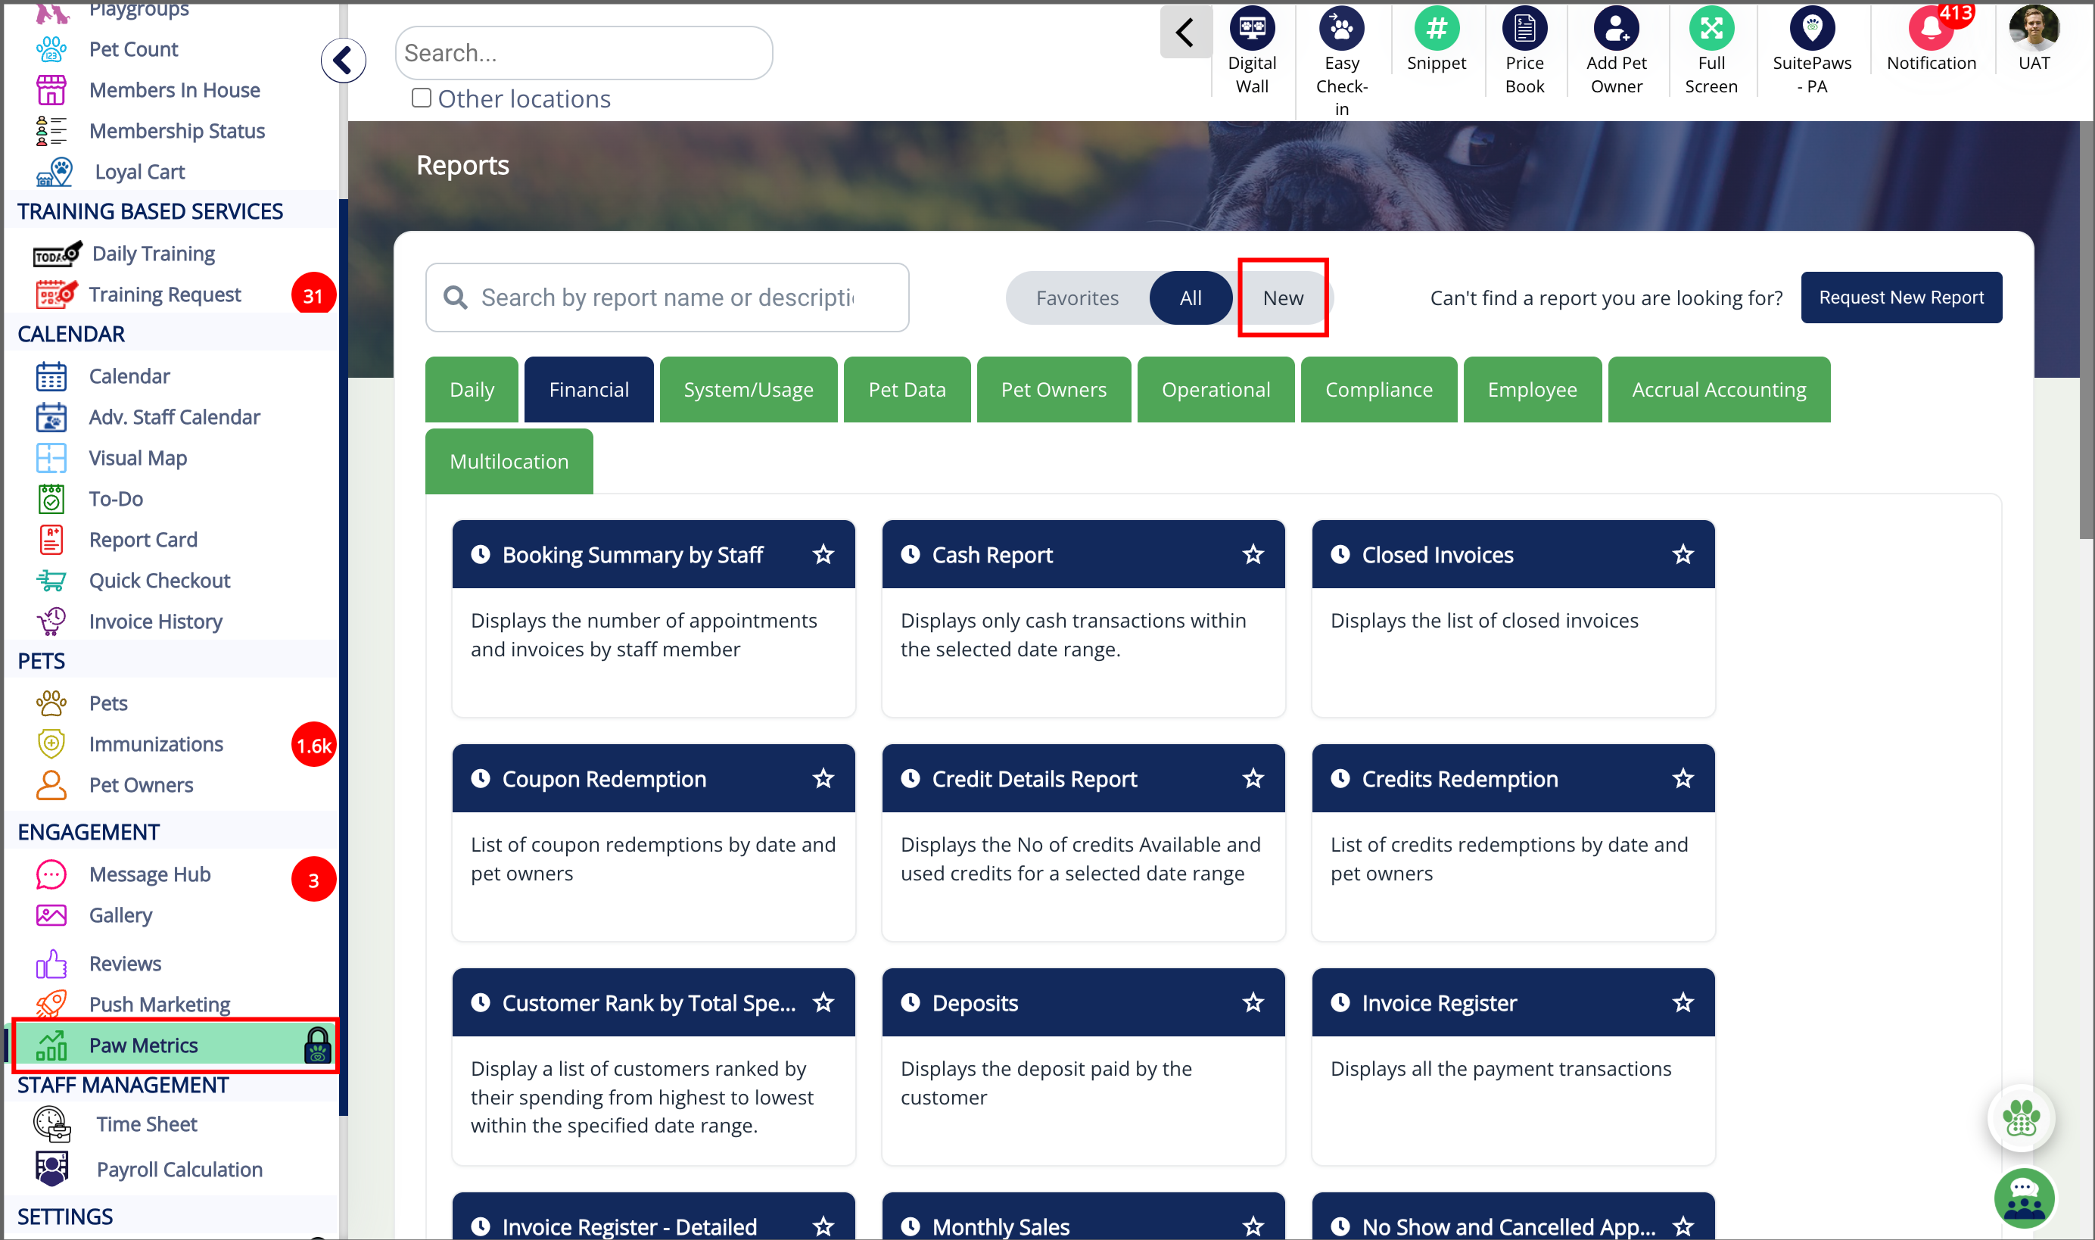This screenshot has height=1240, width=2095.
Task: Open the Snippet hashtag icon
Action: [1436, 29]
